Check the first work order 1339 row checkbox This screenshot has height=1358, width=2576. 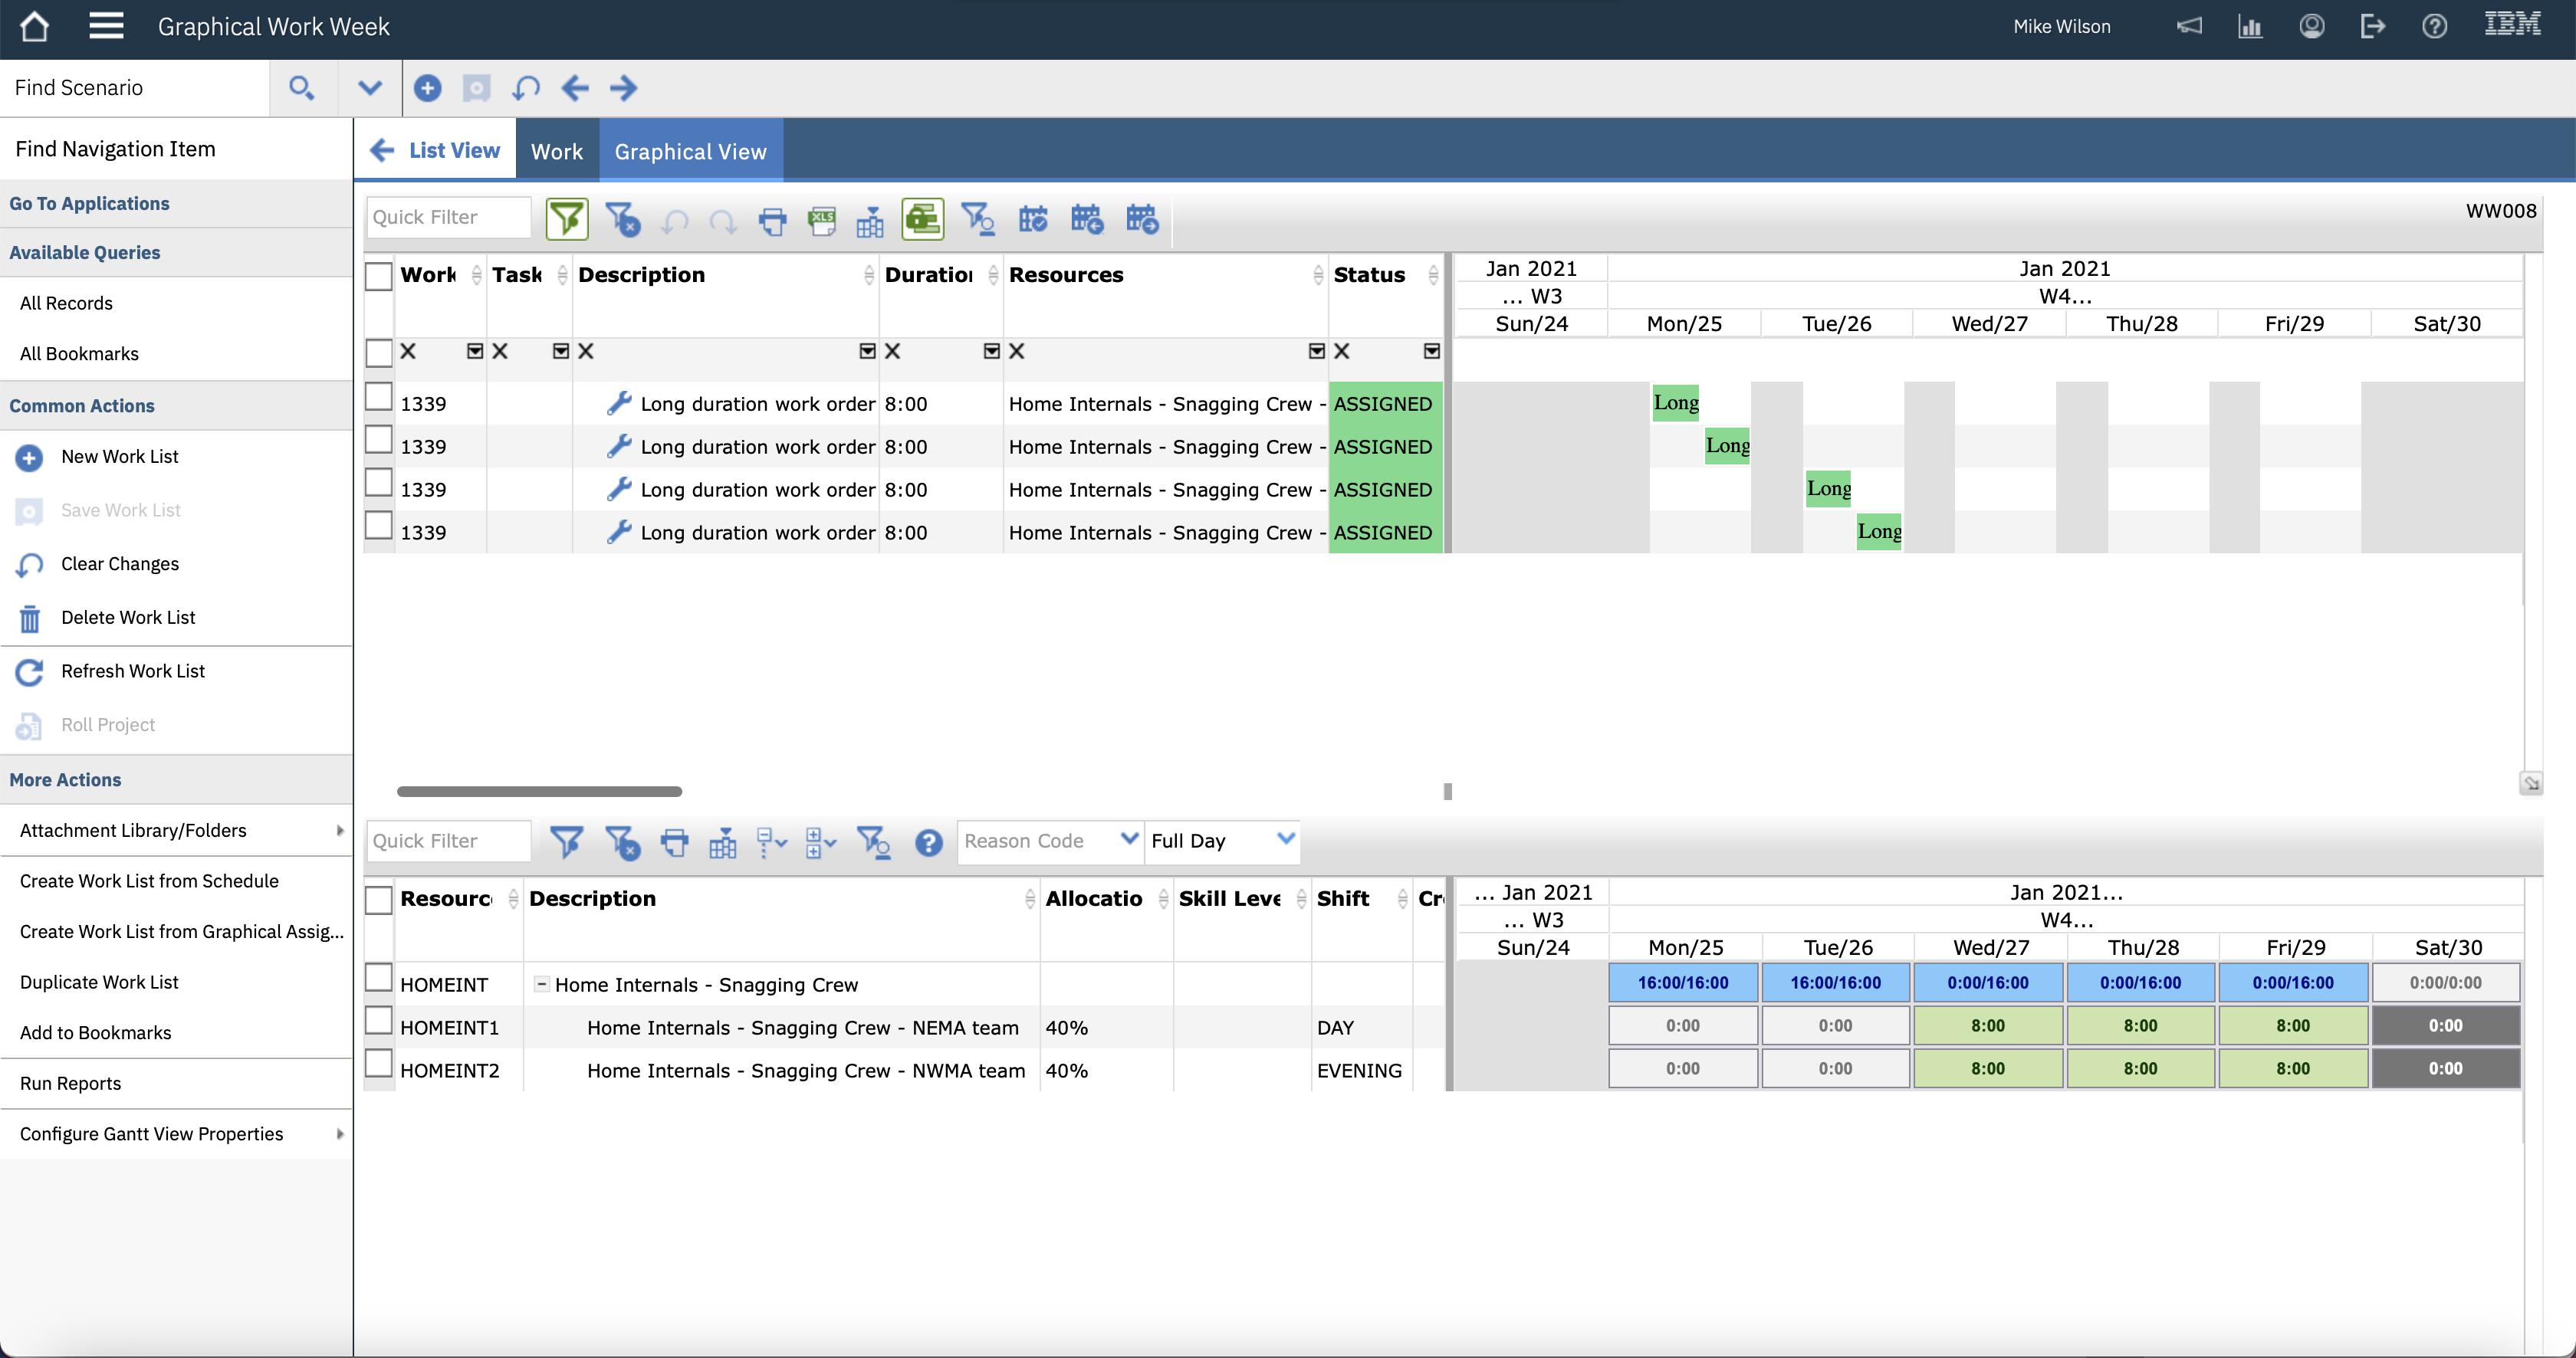click(378, 398)
